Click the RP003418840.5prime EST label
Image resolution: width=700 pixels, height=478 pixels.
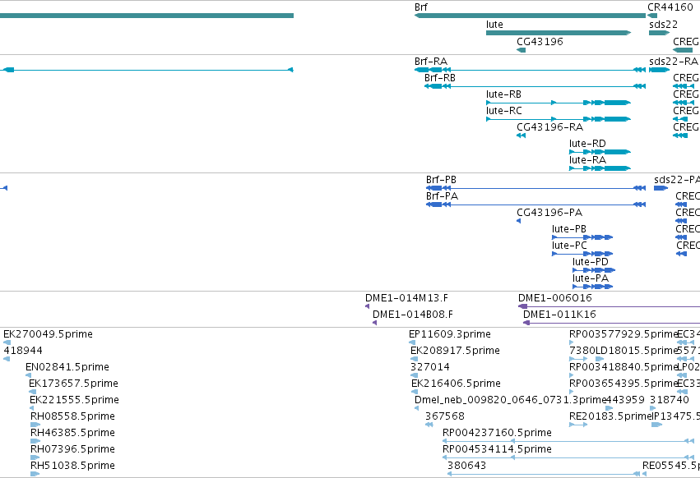pyautogui.click(x=624, y=367)
